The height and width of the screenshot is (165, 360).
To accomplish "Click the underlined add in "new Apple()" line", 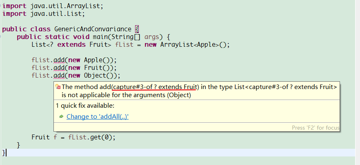I will (59, 60).
